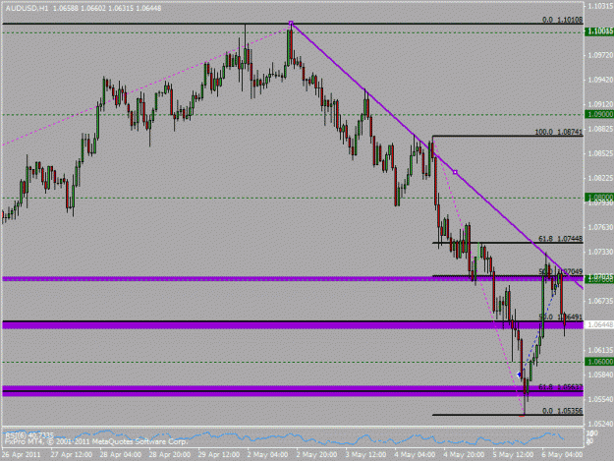Click the 4 May 20:00 time label
614x461 pixels.
click(464, 454)
